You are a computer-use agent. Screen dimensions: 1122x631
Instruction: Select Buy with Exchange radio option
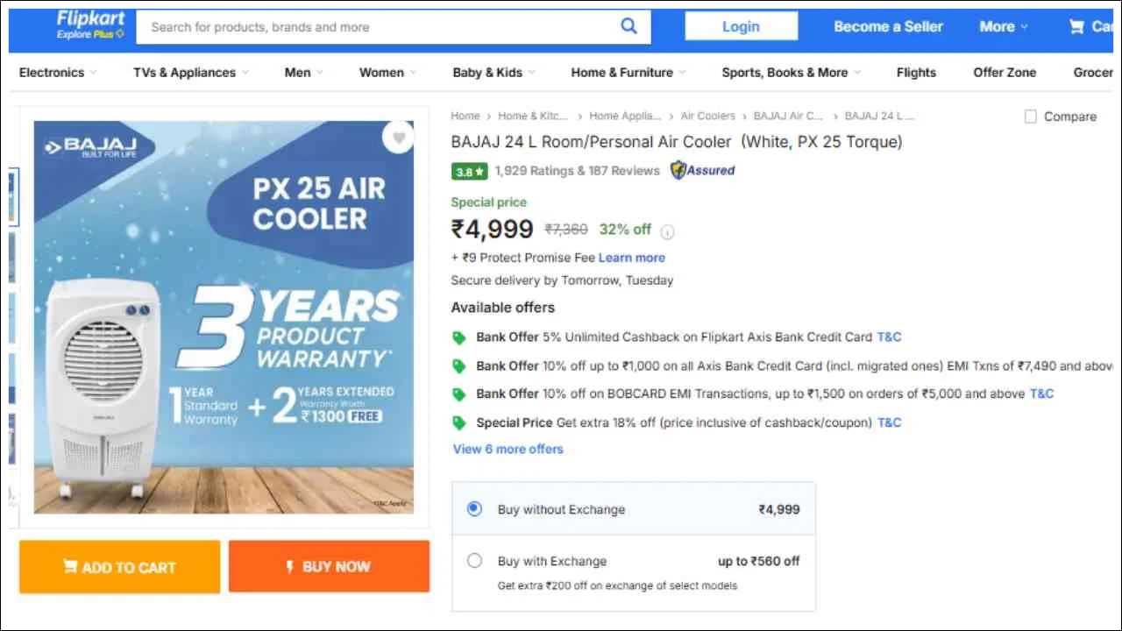coord(474,560)
